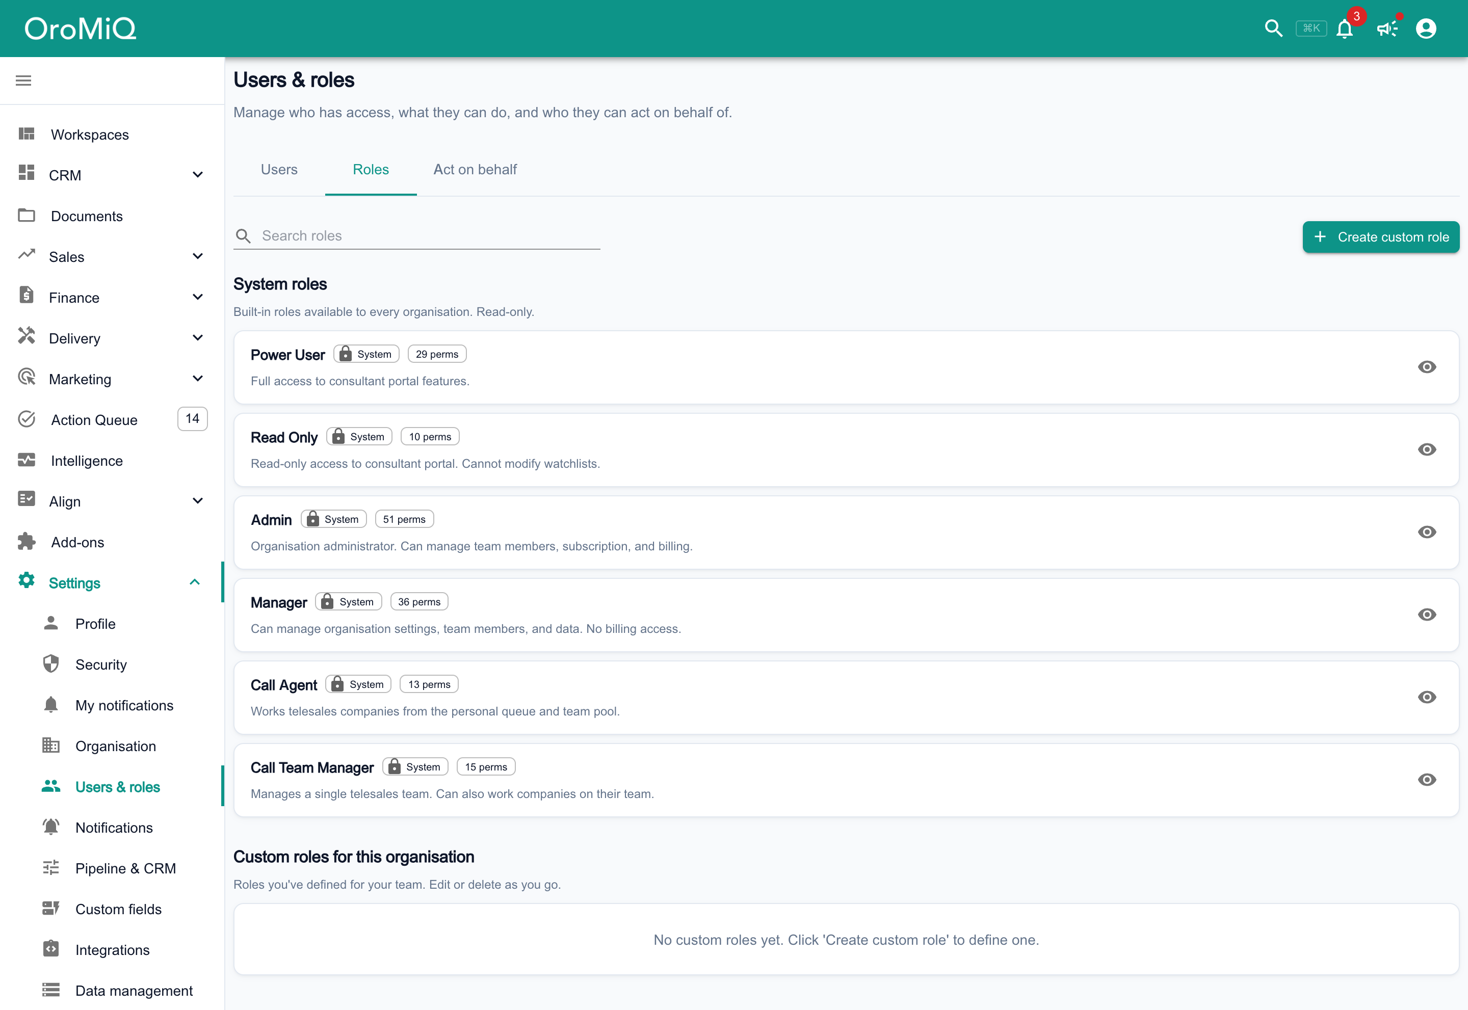The image size is (1468, 1010).
Task: Open the Action Queue item
Action: tap(112, 419)
